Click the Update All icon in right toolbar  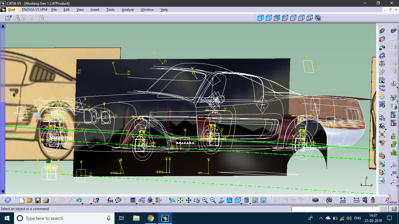point(382,96)
